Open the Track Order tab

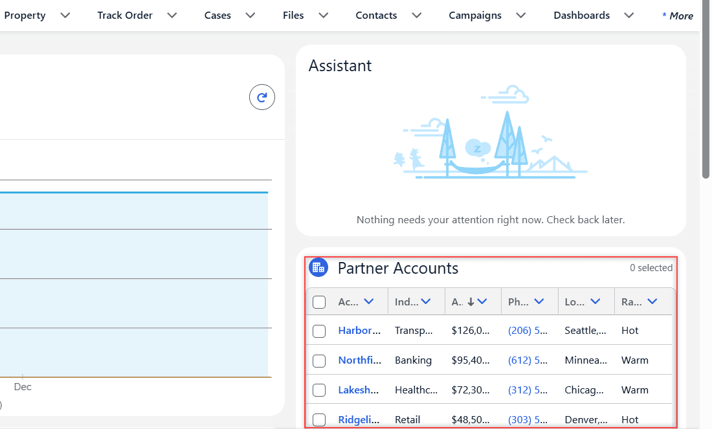125,16
